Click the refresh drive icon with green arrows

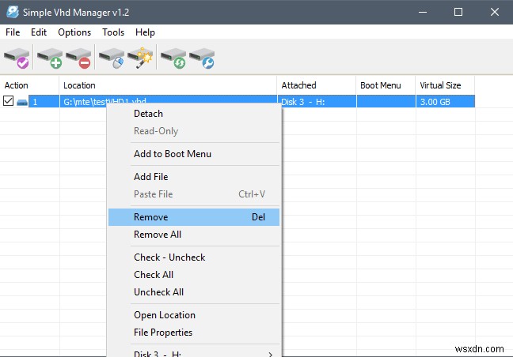[173, 58]
